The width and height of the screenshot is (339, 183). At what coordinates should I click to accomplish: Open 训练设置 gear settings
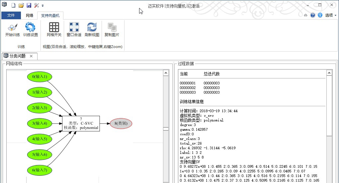pyautogui.click(x=31, y=29)
